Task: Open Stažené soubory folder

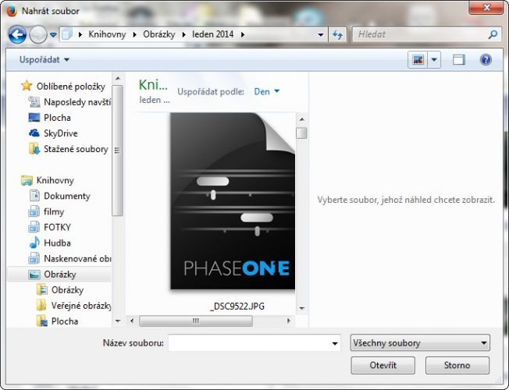Action: click(x=76, y=149)
